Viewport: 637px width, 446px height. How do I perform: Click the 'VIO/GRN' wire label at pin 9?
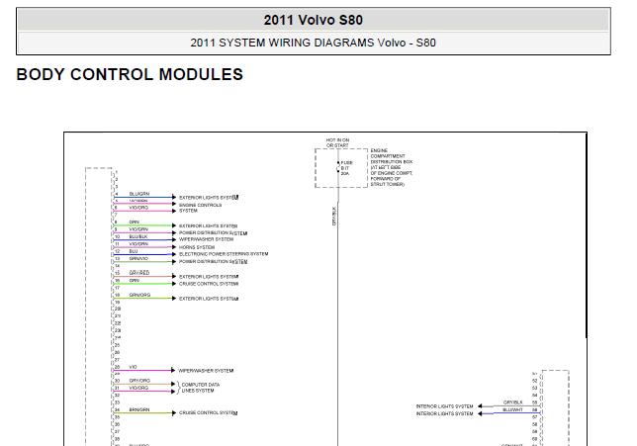pos(138,229)
